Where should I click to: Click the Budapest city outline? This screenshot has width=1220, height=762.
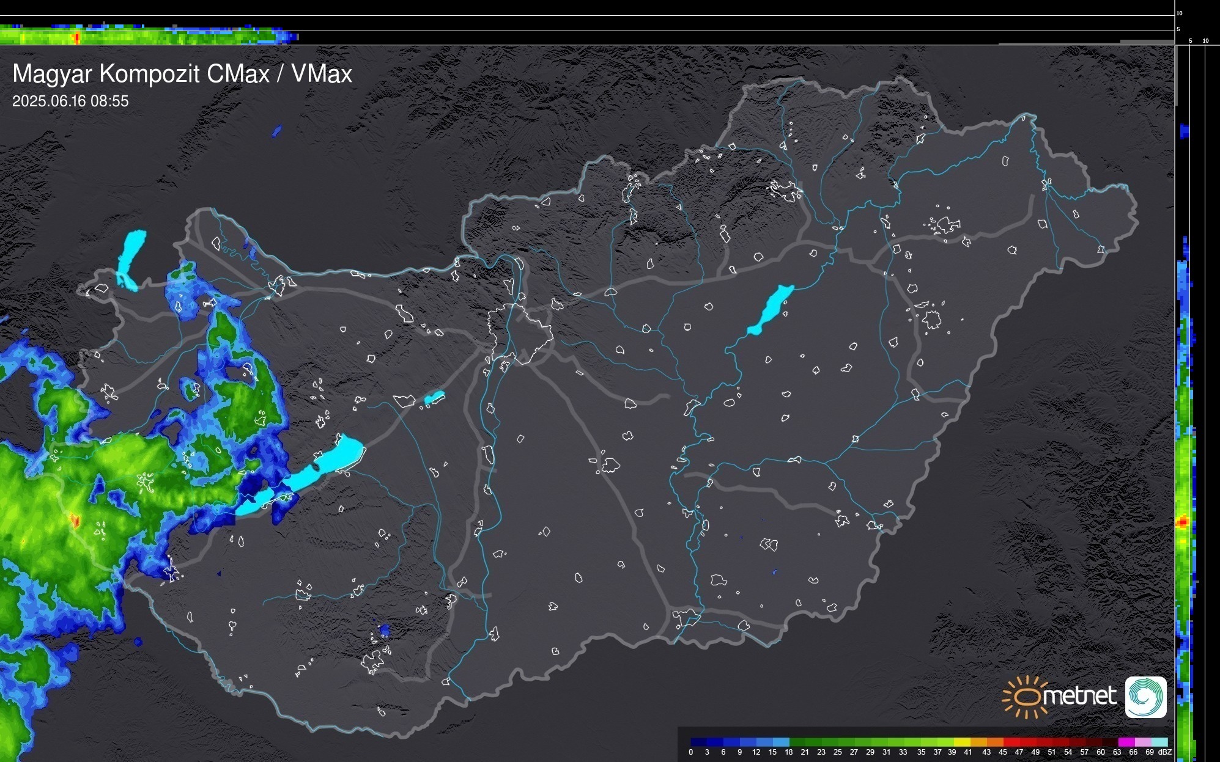(520, 333)
